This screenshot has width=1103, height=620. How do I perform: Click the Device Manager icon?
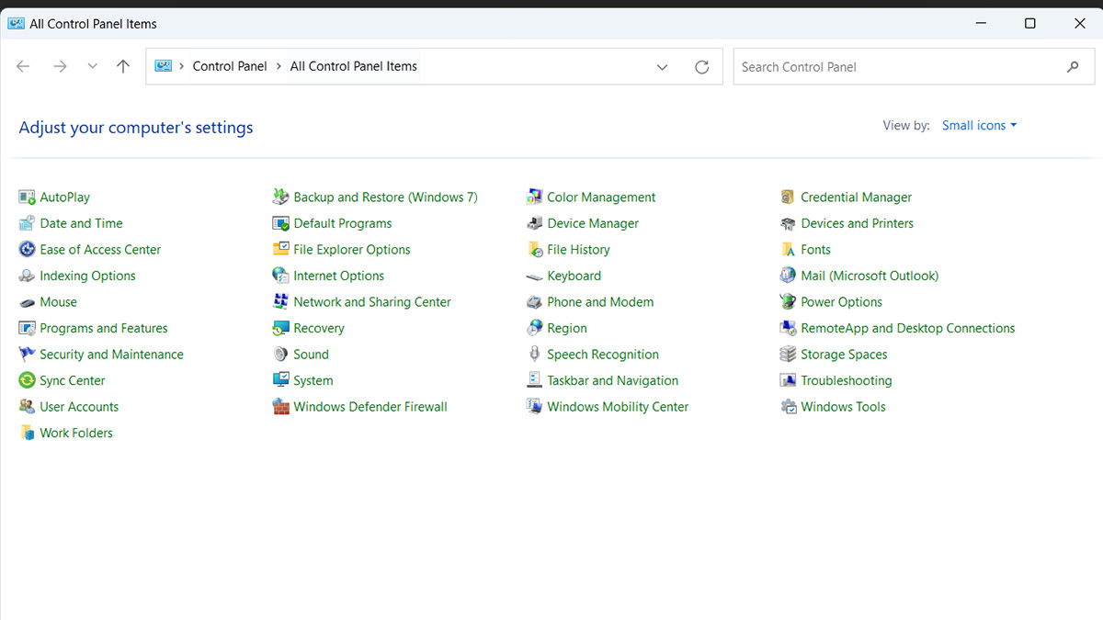tap(534, 223)
